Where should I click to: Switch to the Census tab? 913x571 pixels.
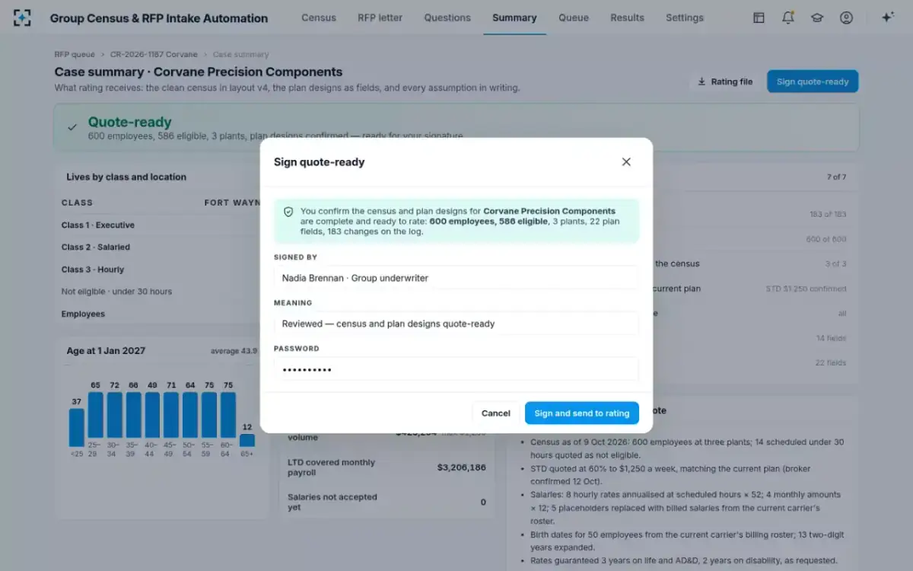point(319,18)
